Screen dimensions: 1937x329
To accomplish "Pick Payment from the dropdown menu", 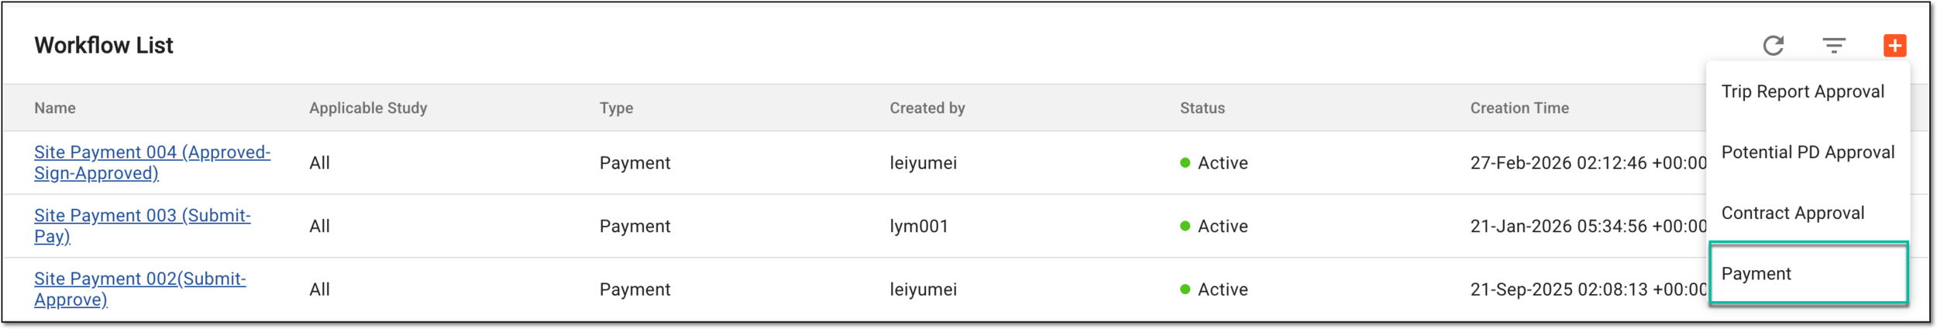I will click(x=1808, y=273).
